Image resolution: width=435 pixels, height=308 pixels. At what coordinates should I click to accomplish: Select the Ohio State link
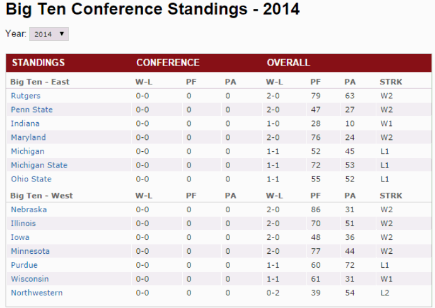pos(31,179)
